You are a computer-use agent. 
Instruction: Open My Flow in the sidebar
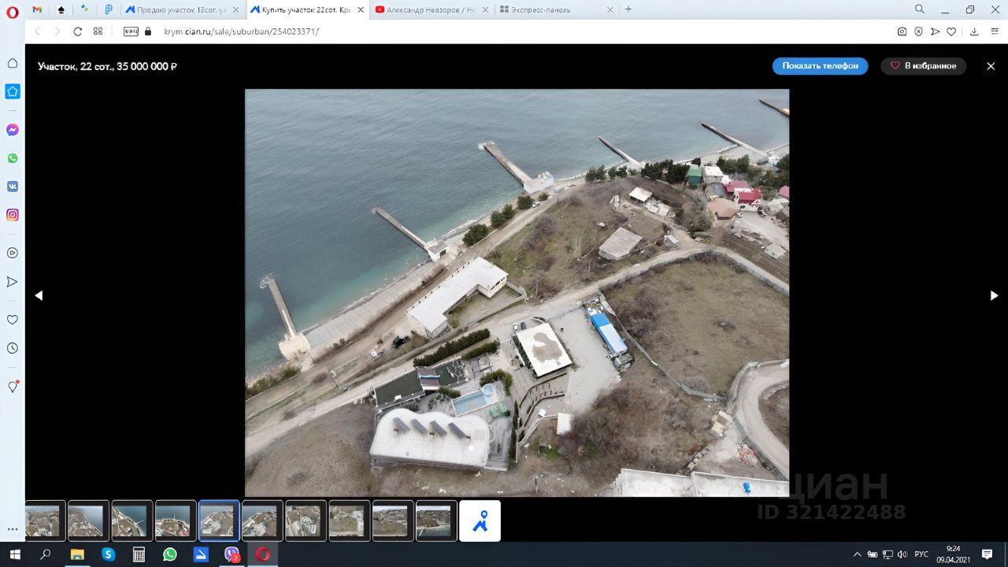point(13,281)
